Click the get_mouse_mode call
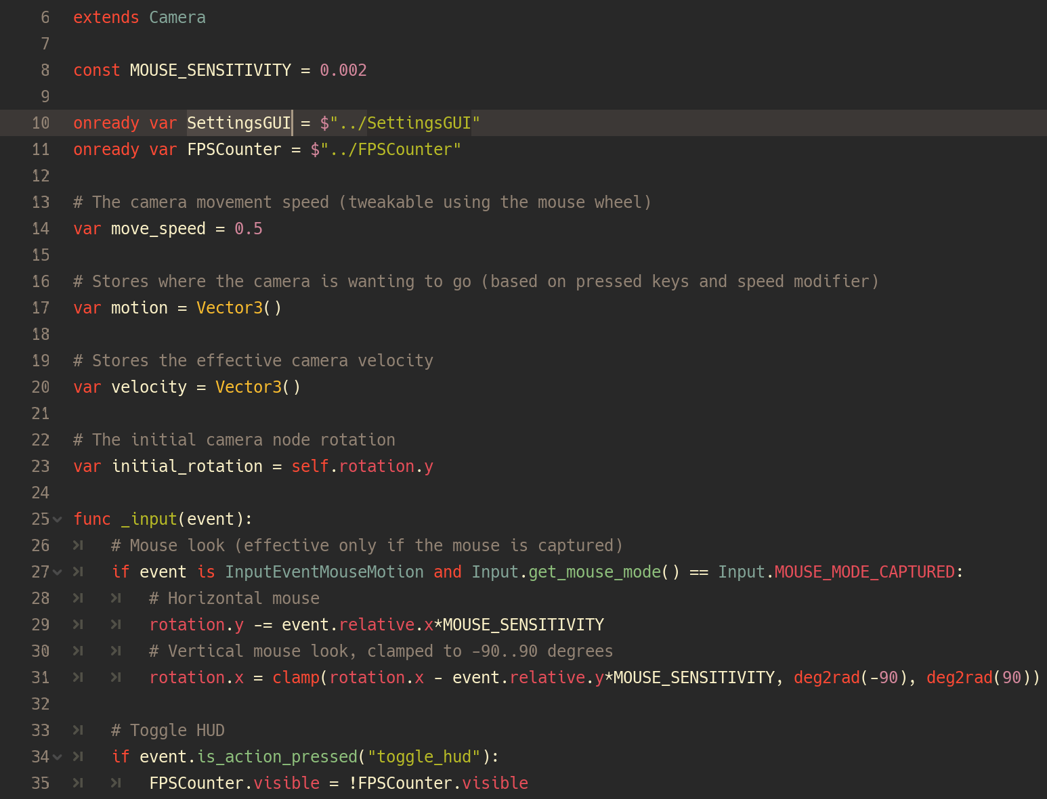This screenshot has height=799, width=1047. click(x=595, y=572)
